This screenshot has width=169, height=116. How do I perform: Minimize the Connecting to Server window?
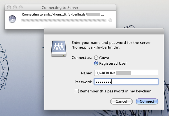click(x=15, y=7)
